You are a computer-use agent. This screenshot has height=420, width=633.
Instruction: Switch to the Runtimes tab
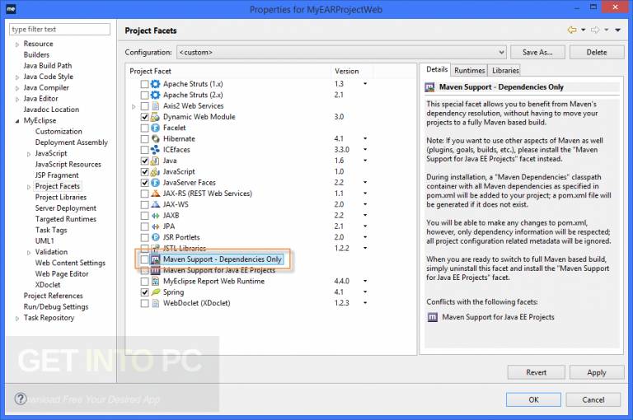pos(469,70)
